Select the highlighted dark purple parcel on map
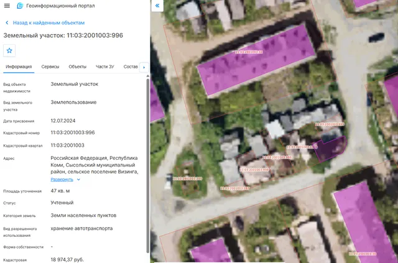Image resolution: width=398 pixels, height=263 pixels. (x=330, y=149)
